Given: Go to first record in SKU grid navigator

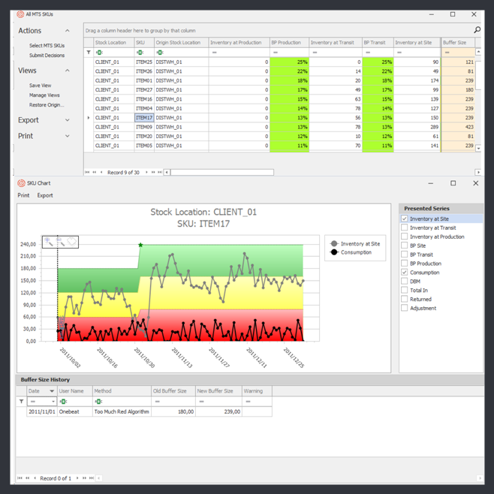Looking at the screenshot, I should pos(87,173).
